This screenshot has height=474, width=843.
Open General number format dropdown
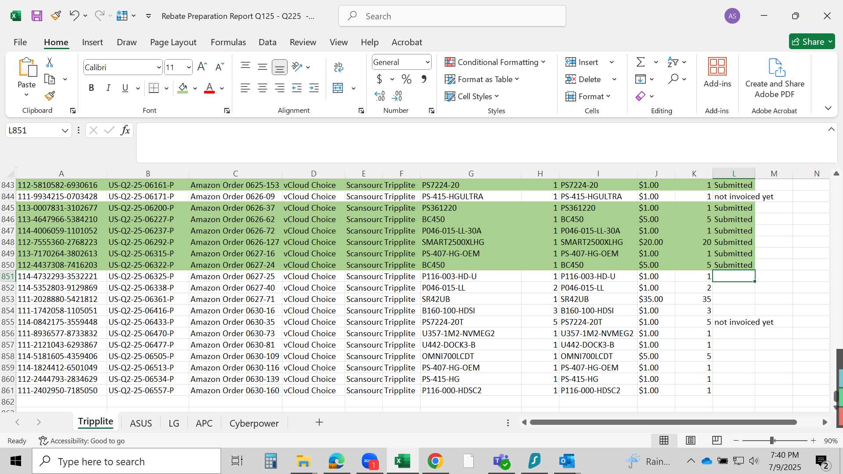(x=427, y=62)
